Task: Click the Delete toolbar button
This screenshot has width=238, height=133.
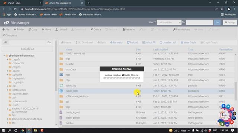Action: tap(96, 30)
